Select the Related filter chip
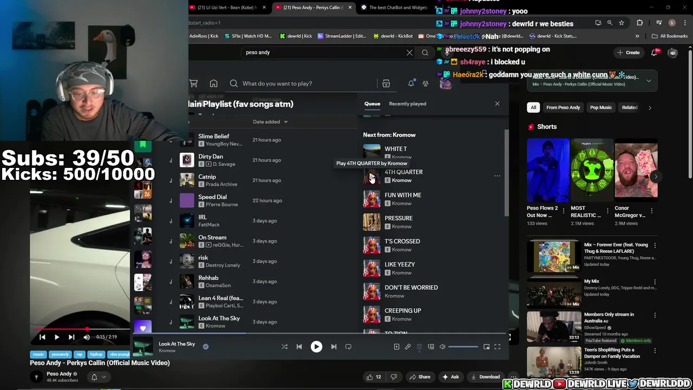Image resolution: width=693 pixels, height=390 pixels. (x=629, y=107)
